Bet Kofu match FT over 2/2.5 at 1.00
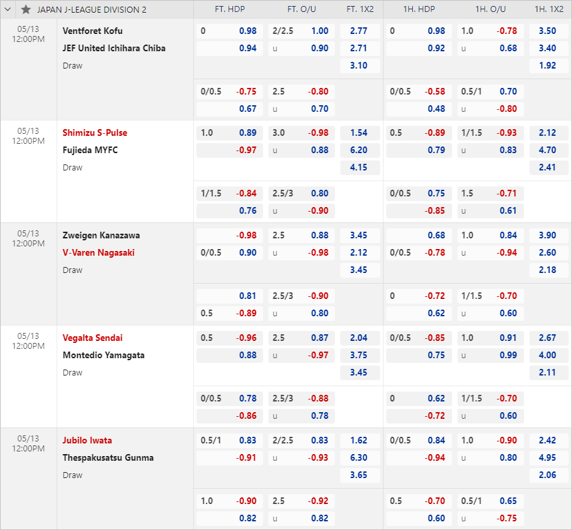This screenshot has height=530, width=572. [x=302, y=31]
